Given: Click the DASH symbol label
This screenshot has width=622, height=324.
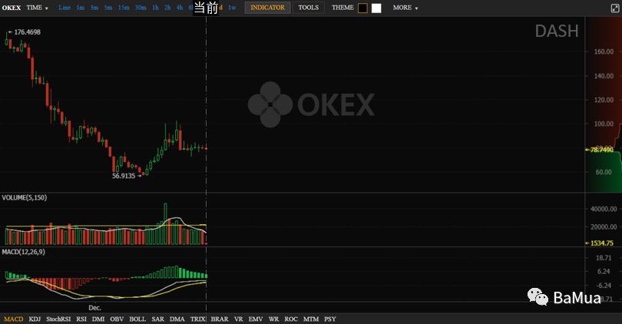Looking at the screenshot, I should pos(557,31).
